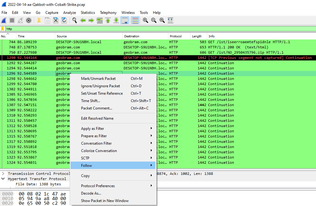This screenshot has height=206, width=316.
Task: Expand Apply as Filter submenu
Action: pyautogui.click(x=113, y=128)
